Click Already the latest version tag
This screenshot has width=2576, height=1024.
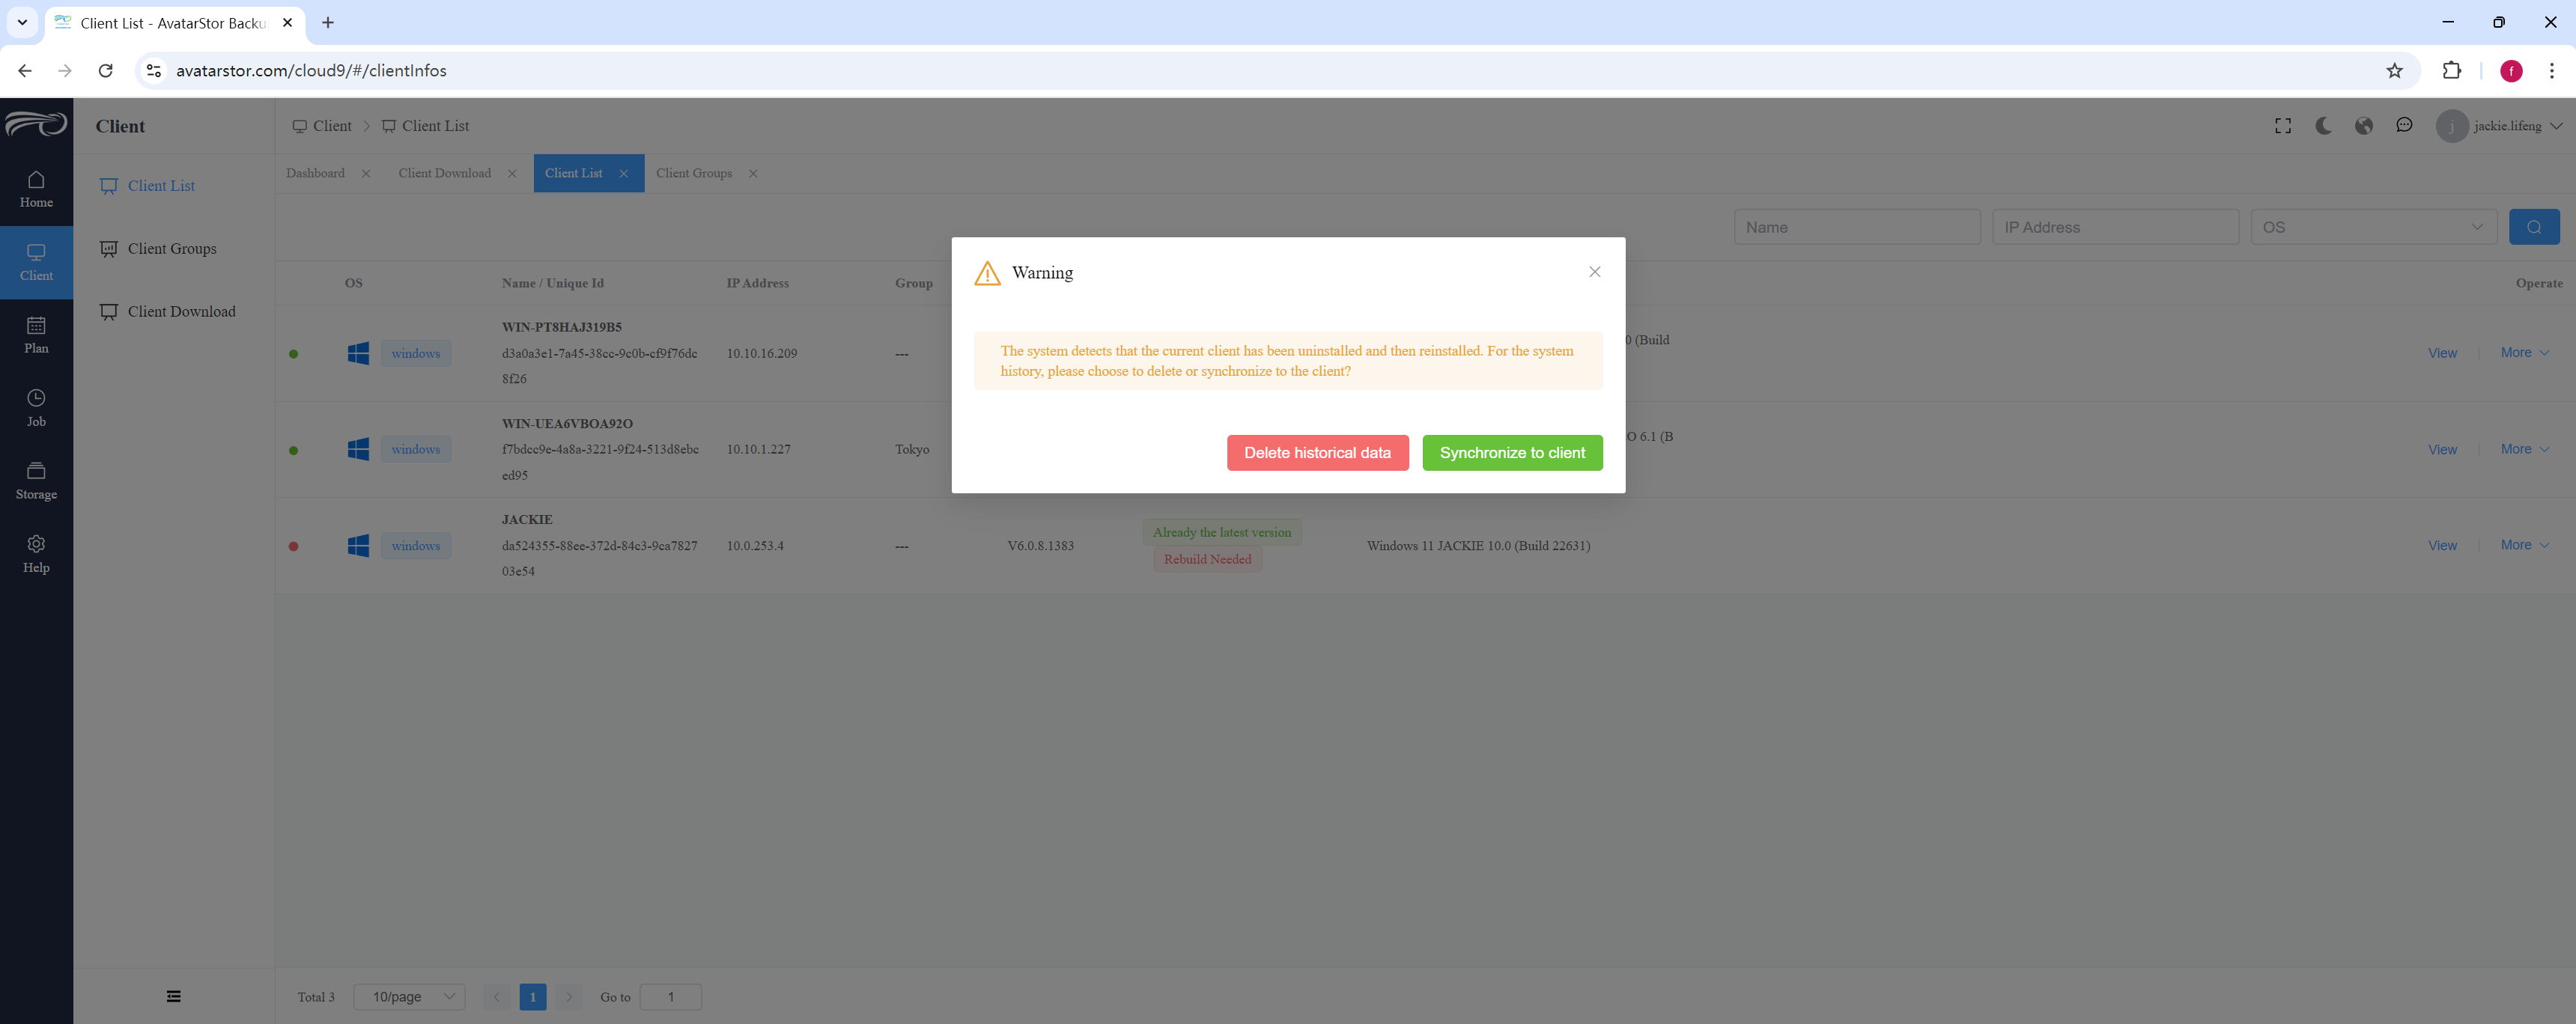click(1222, 533)
